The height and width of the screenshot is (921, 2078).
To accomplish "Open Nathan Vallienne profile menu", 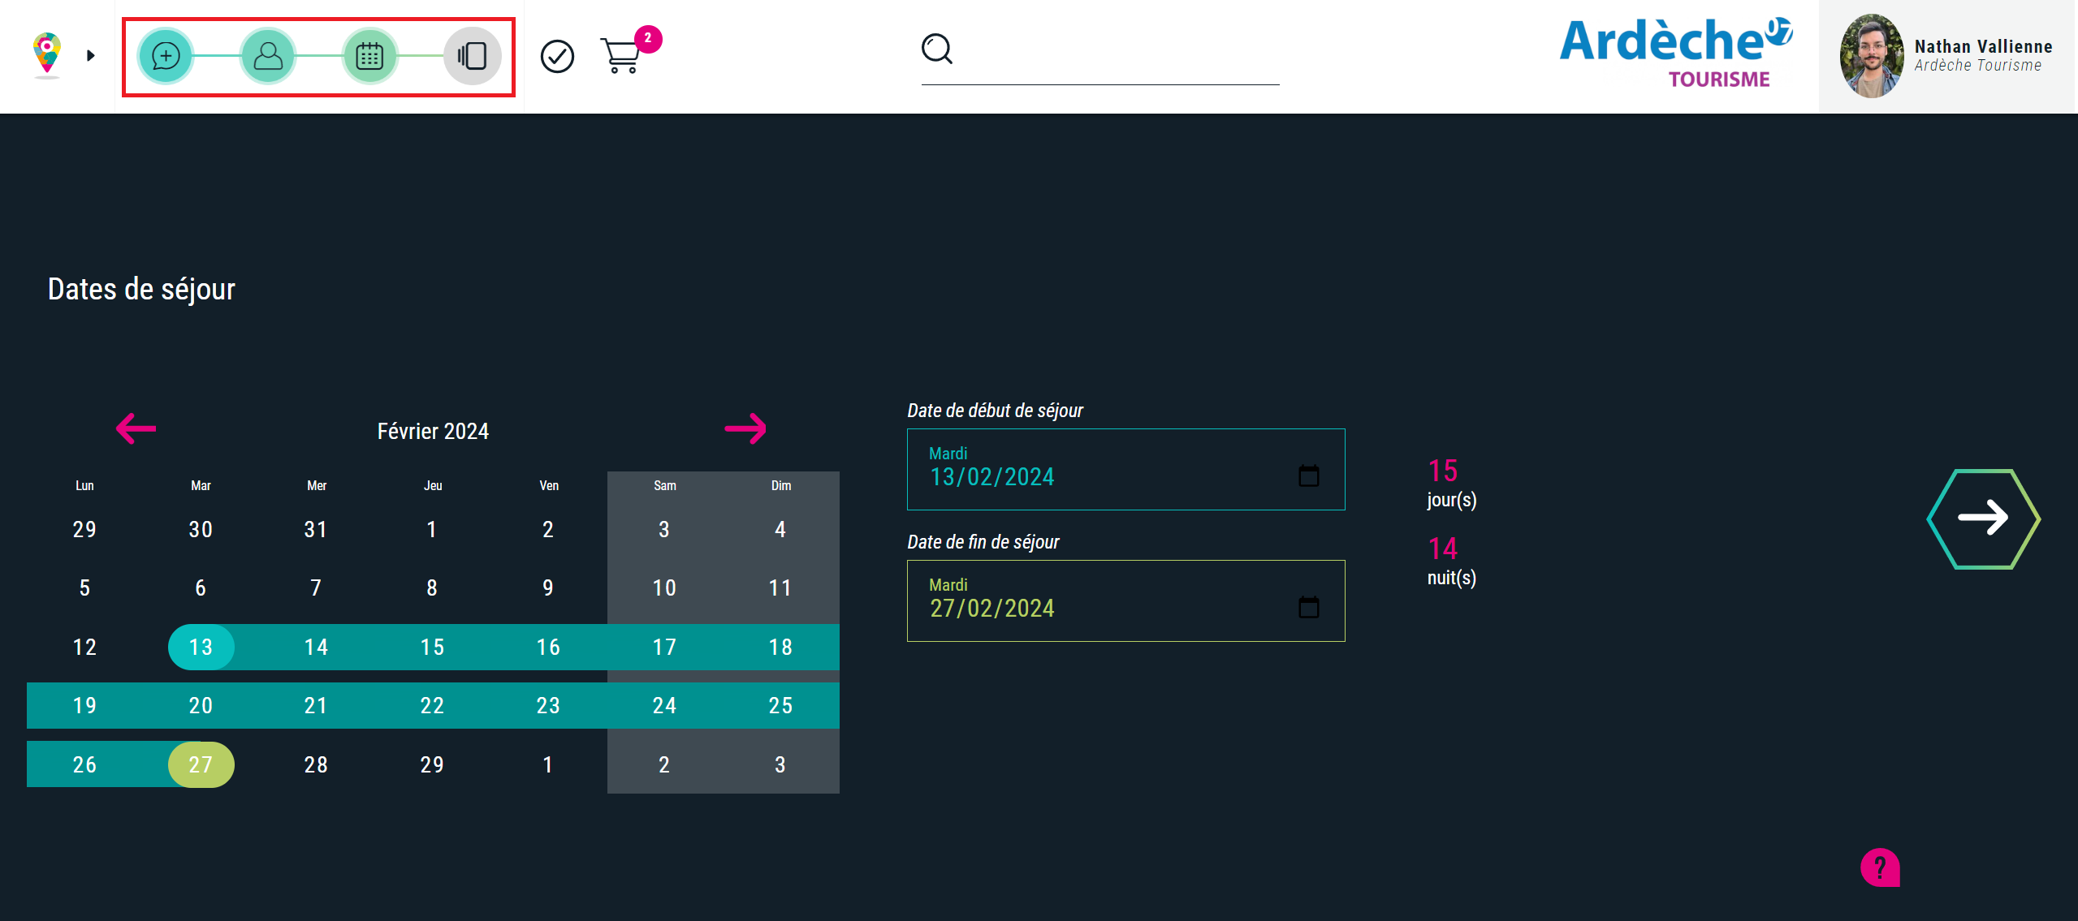I will (1947, 56).
